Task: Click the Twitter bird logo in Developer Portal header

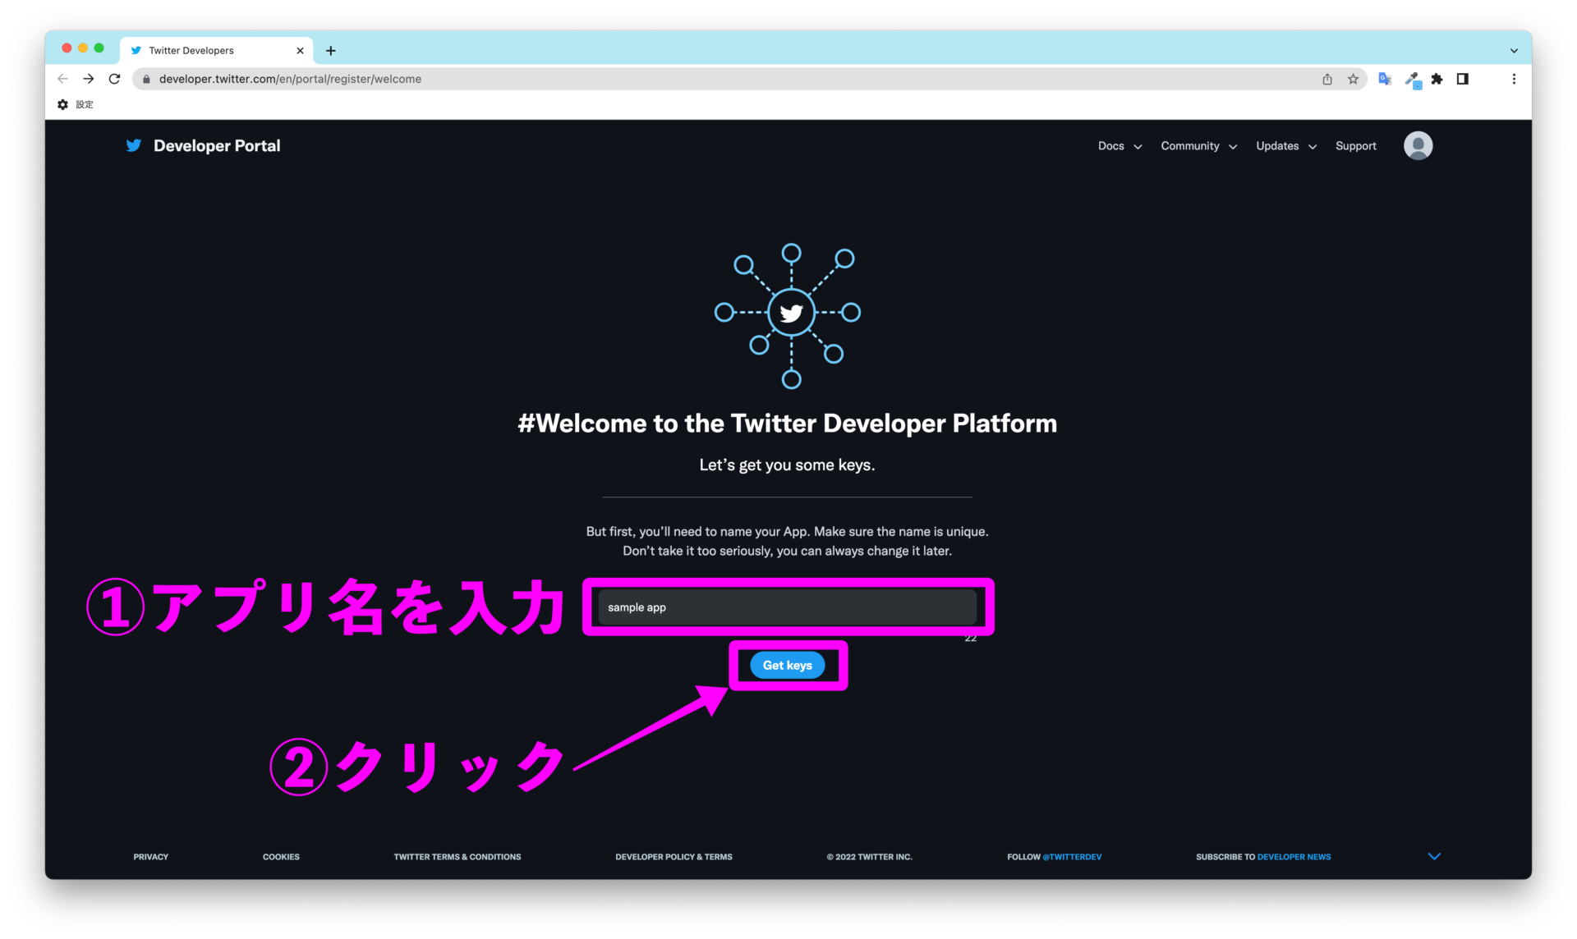Action: pyautogui.click(x=134, y=145)
